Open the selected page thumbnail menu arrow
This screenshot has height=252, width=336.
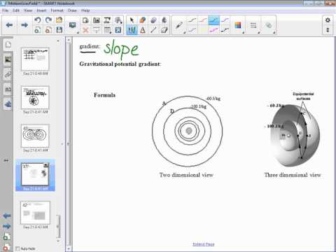coord(46,165)
